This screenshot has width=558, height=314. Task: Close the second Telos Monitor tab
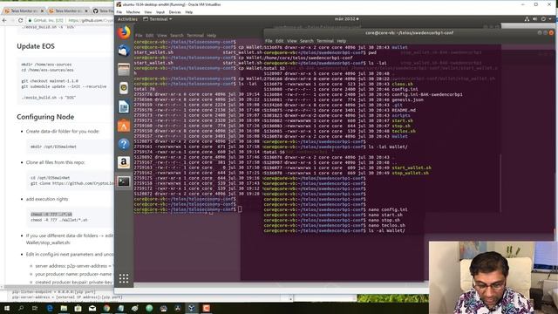(x=86, y=11)
